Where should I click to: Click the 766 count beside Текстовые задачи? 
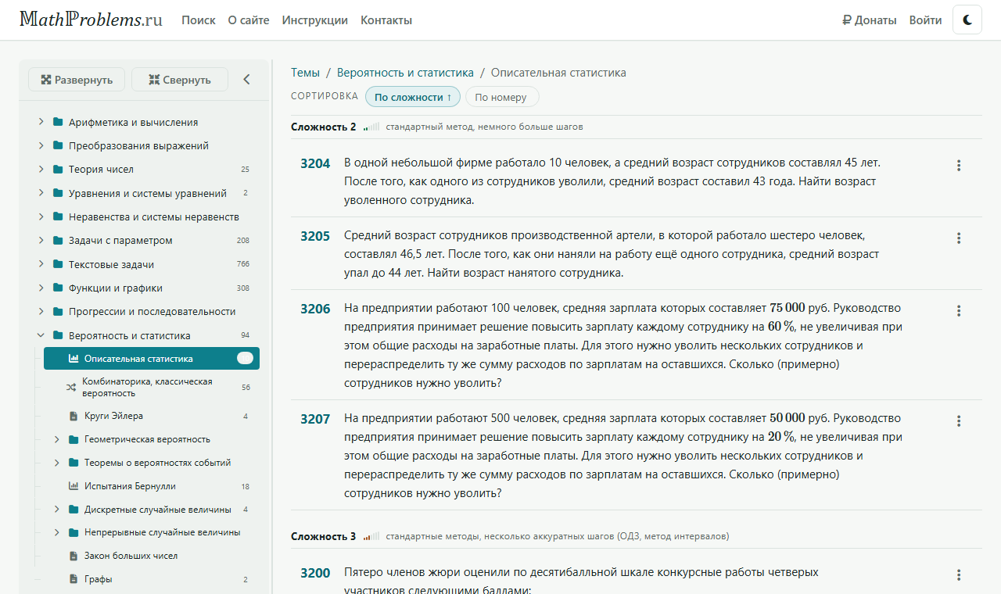click(x=243, y=264)
